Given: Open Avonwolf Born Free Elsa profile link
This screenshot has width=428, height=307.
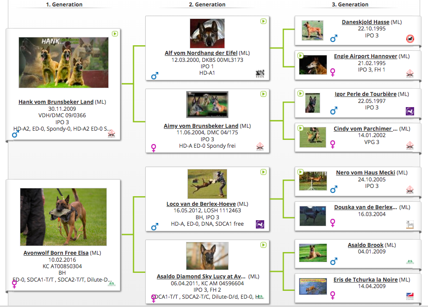Looking at the screenshot, I should (x=56, y=253).
